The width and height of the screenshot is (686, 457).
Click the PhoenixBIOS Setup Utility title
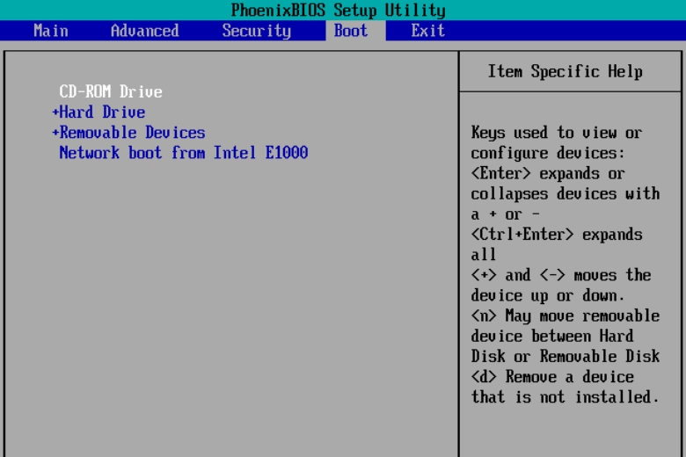[339, 10]
